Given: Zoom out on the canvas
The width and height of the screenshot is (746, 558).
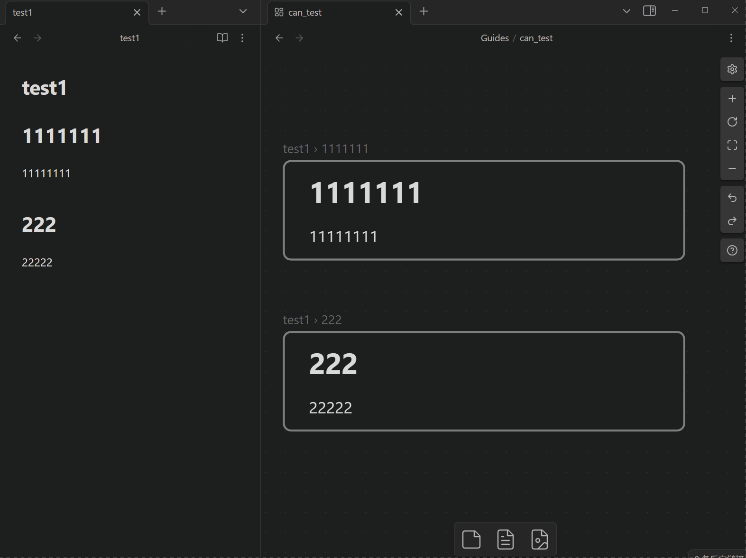Looking at the screenshot, I should pyautogui.click(x=732, y=168).
